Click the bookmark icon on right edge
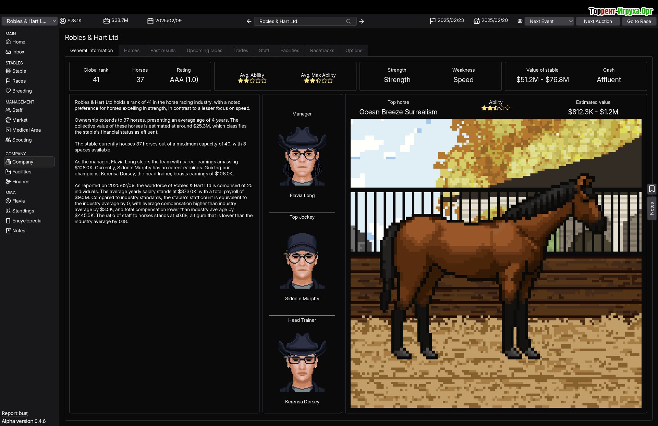Screen dimensions: 658x426 point(651,189)
